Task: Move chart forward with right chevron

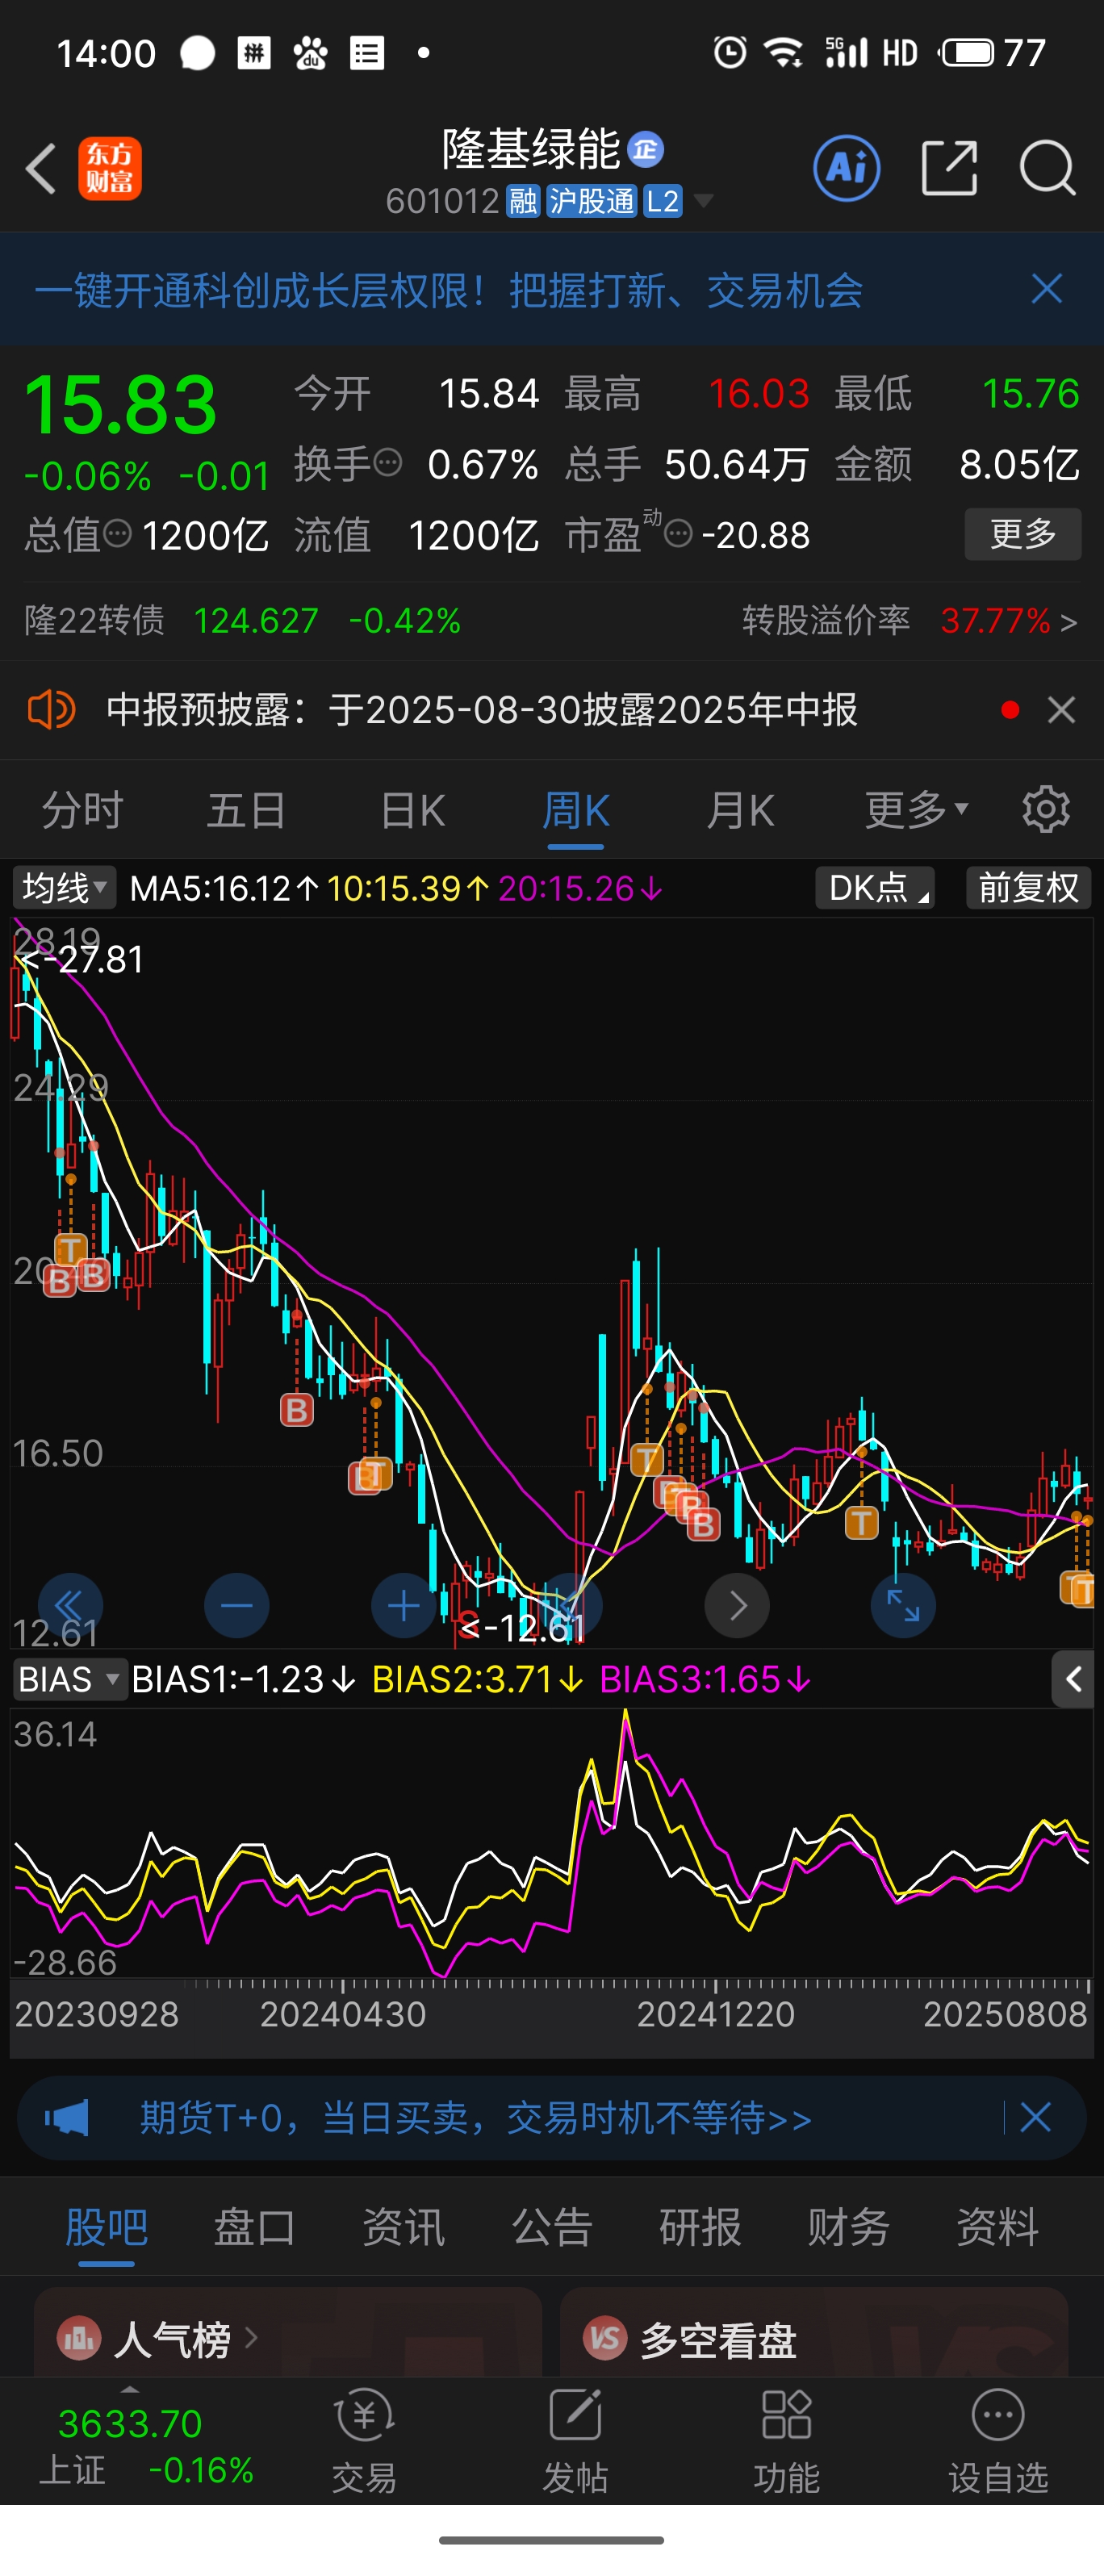Action: [x=737, y=1606]
